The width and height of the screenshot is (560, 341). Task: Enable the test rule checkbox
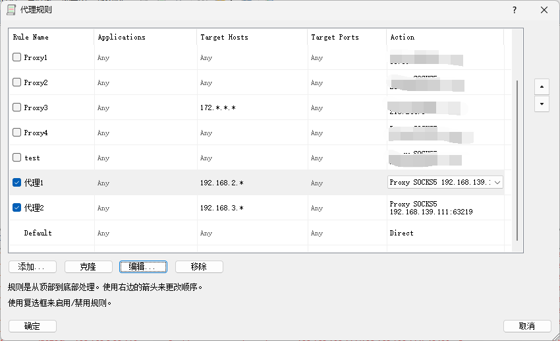16,157
